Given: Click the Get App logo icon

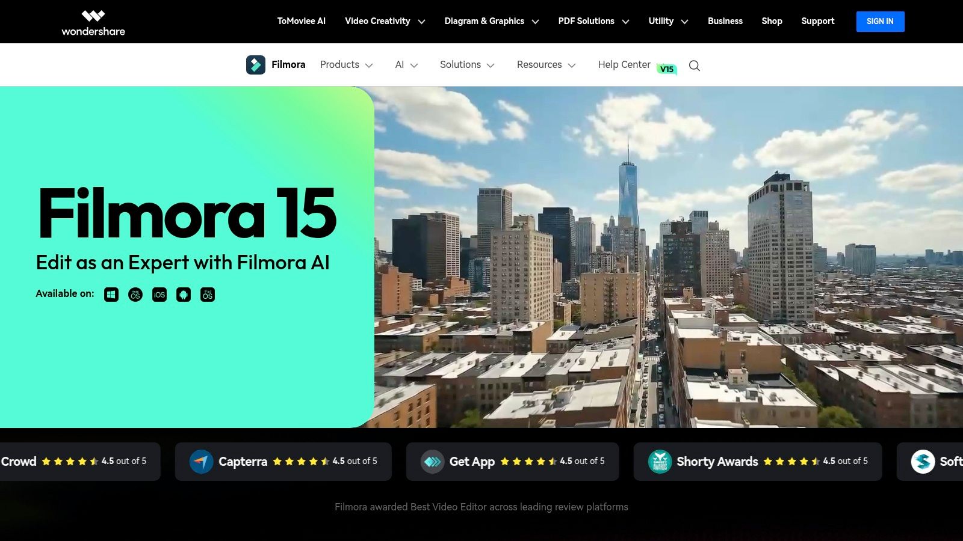Looking at the screenshot, I should pyautogui.click(x=432, y=461).
